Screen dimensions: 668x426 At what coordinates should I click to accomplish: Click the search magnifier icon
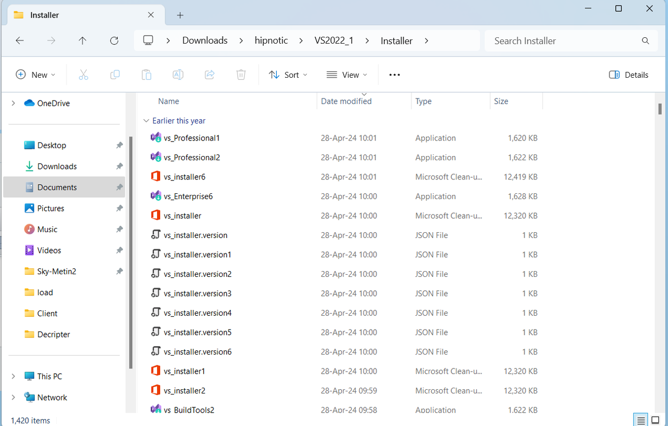point(646,41)
